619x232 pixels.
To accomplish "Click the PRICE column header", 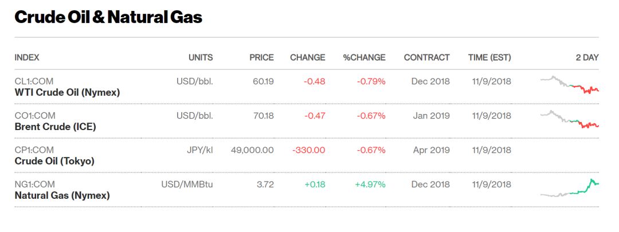I will (261, 57).
